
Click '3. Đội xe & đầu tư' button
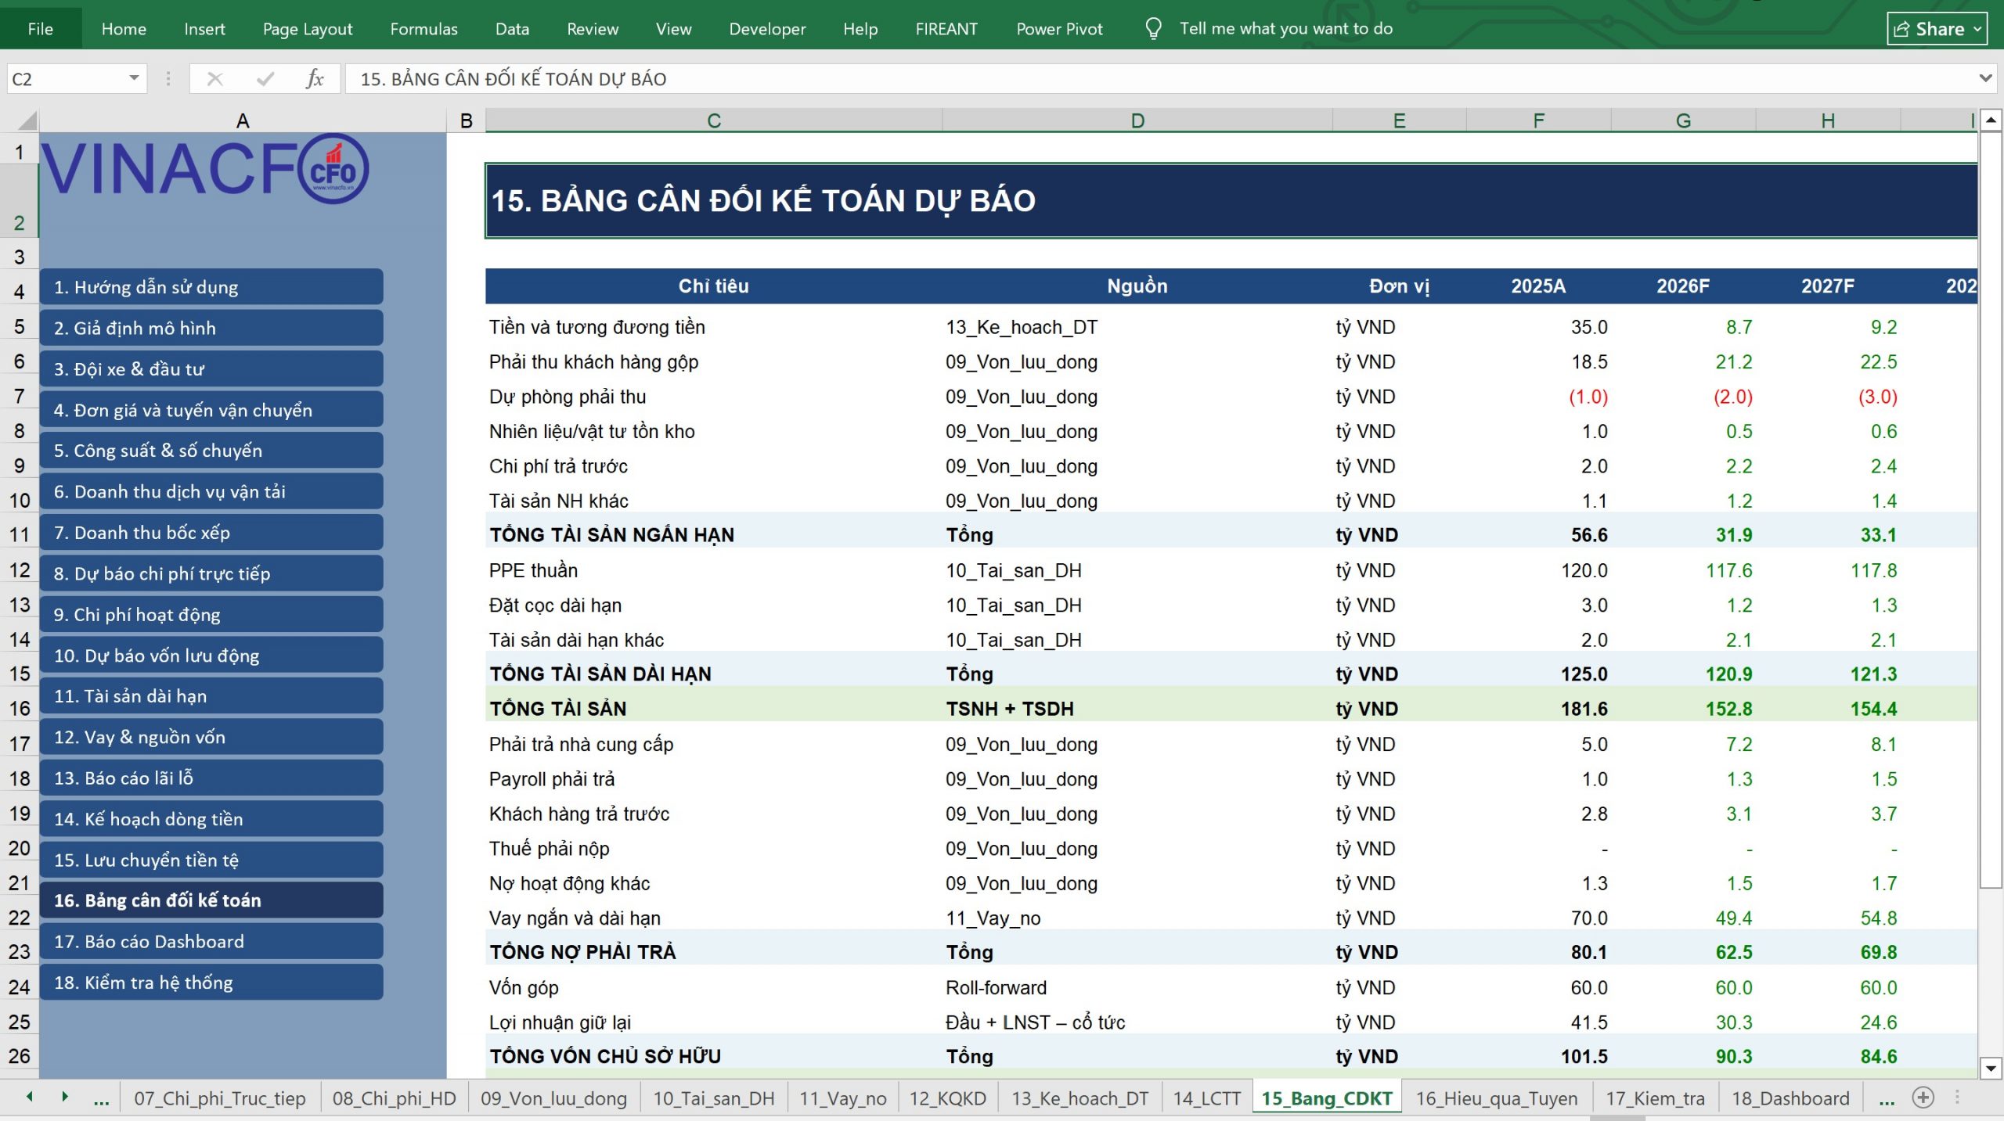(211, 369)
